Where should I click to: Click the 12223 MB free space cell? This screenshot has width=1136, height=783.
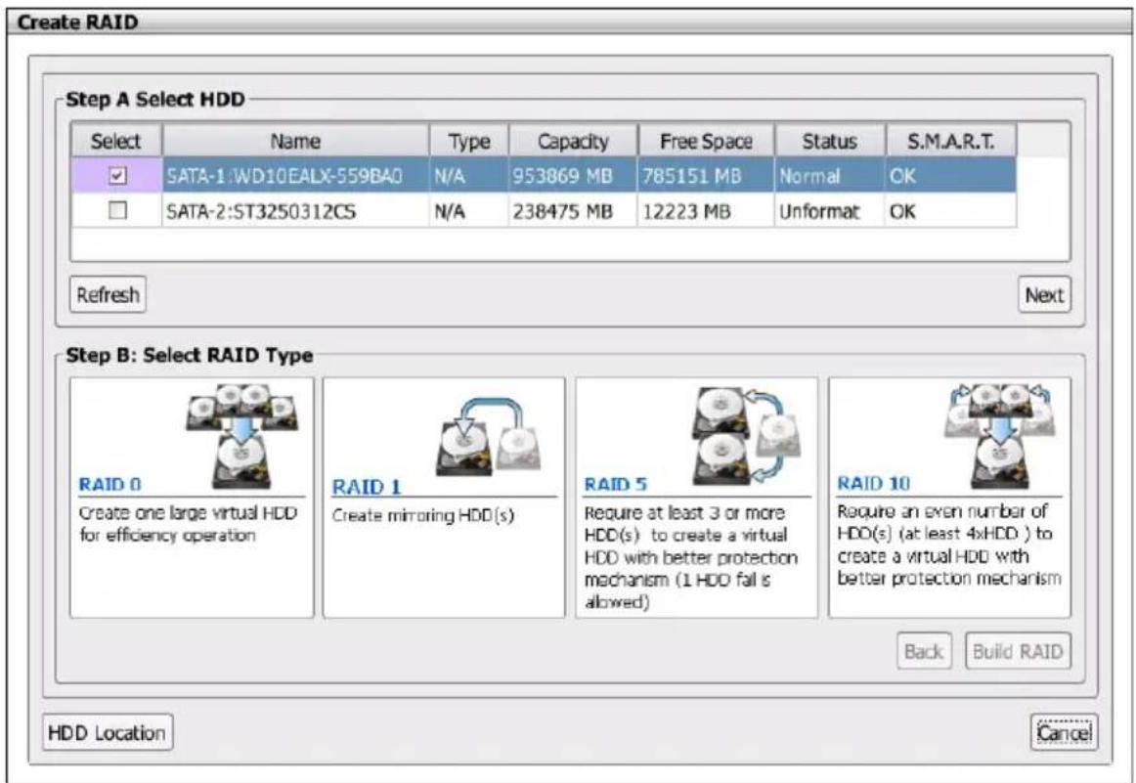pos(707,211)
